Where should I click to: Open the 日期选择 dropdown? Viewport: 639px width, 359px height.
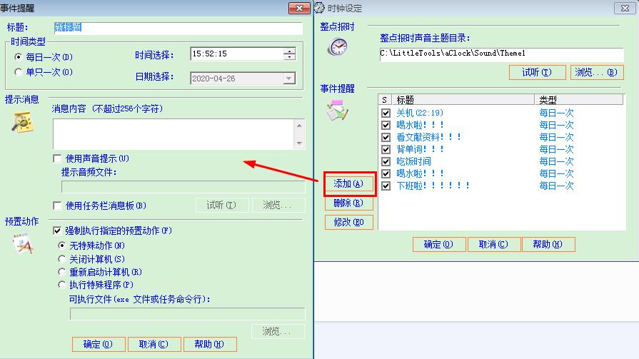(x=289, y=79)
